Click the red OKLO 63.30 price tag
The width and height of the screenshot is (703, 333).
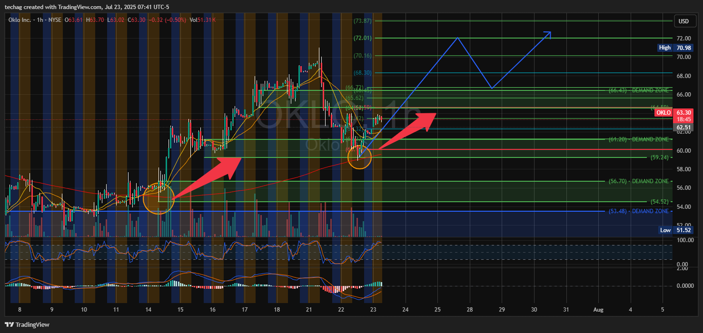[x=673, y=113]
